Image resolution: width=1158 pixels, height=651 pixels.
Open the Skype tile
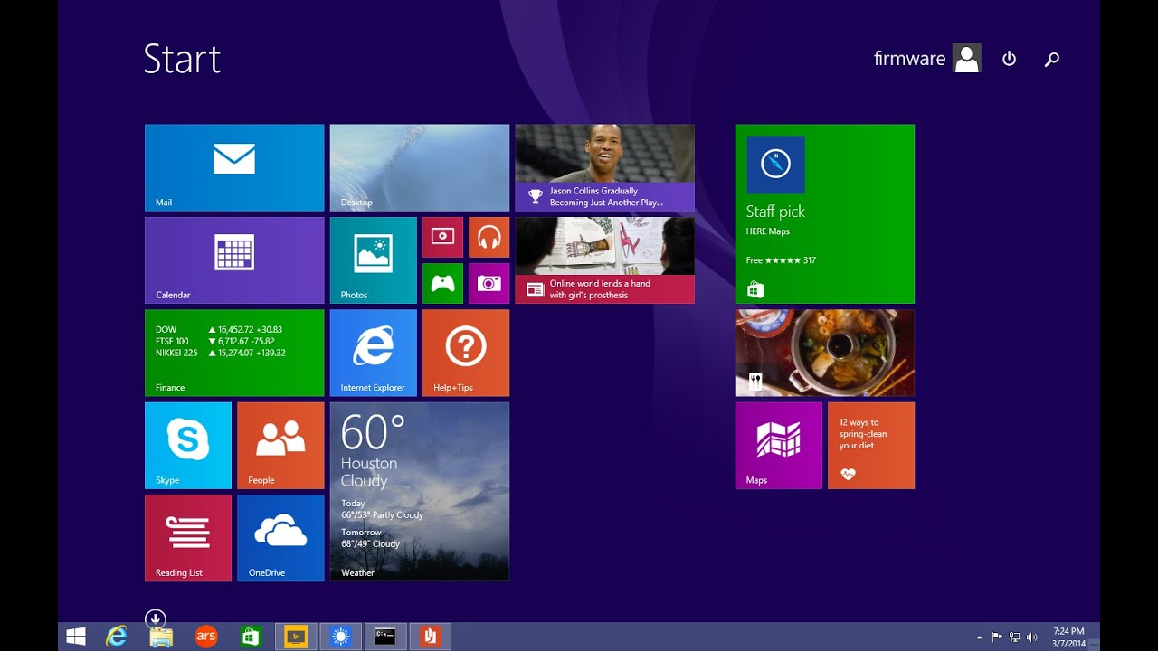[188, 446]
